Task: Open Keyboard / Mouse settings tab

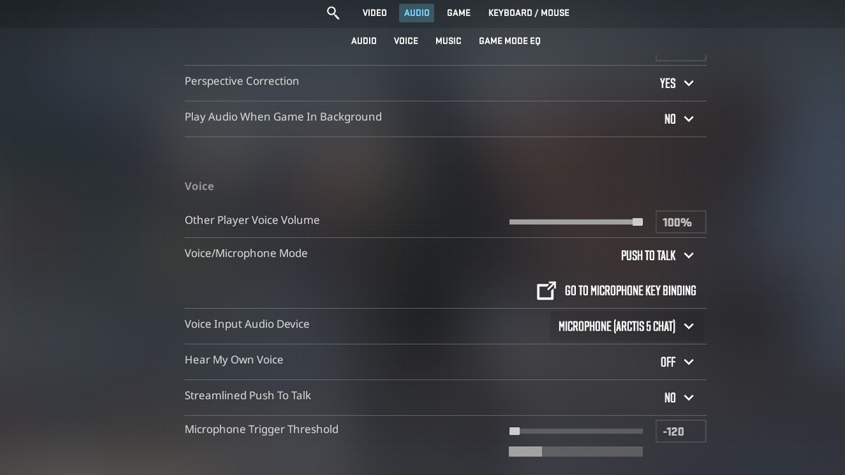Action: pos(528,13)
